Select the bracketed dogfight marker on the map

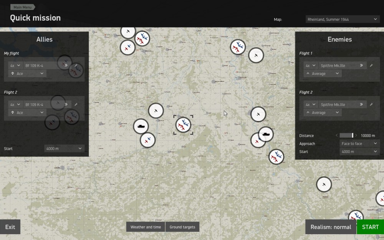(x=183, y=125)
